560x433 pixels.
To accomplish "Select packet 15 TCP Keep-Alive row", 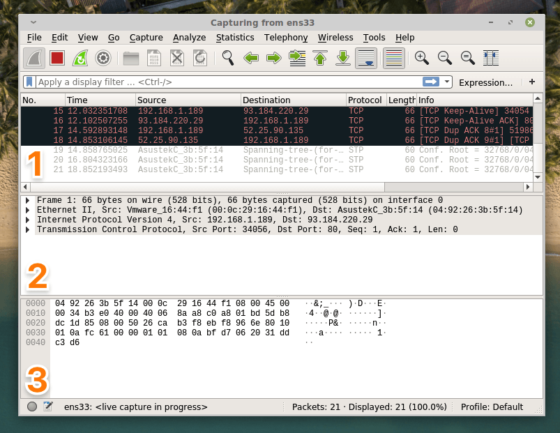I will (277, 111).
